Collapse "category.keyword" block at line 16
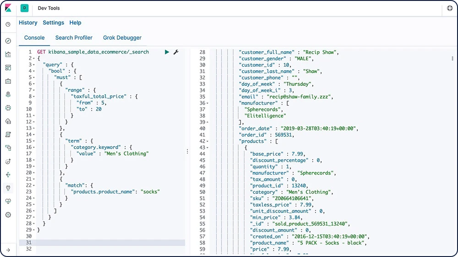 point(33,147)
